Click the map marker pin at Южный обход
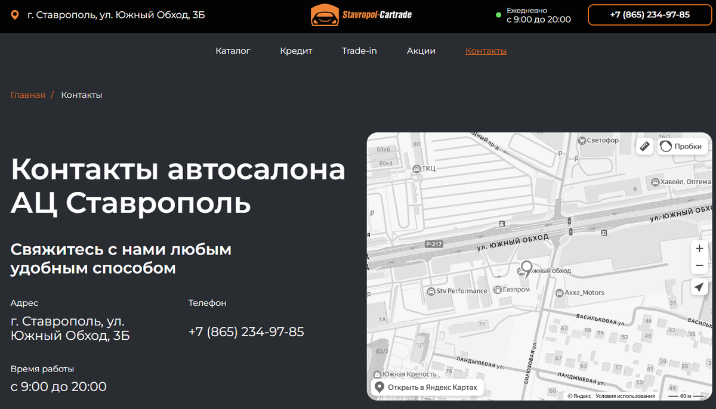 point(526,269)
